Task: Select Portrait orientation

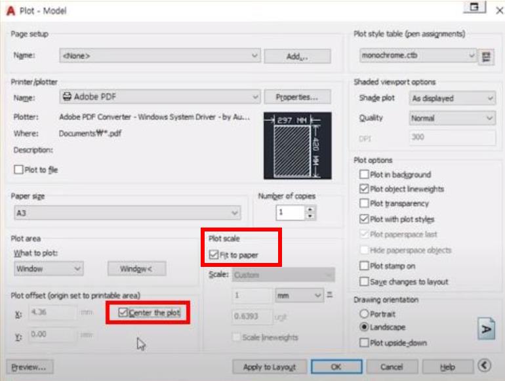Action: (x=364, y=313)
